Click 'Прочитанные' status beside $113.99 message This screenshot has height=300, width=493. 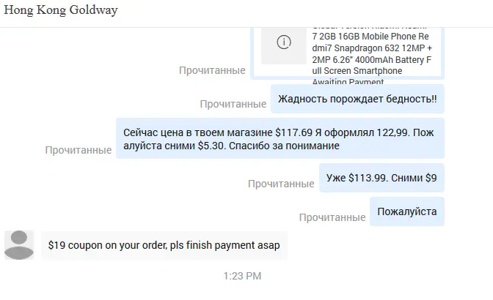pos(281,184)
